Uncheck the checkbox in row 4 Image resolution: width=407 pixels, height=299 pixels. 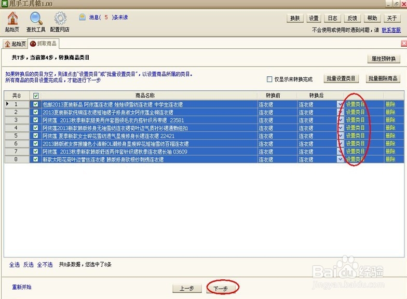pos(36,128)
